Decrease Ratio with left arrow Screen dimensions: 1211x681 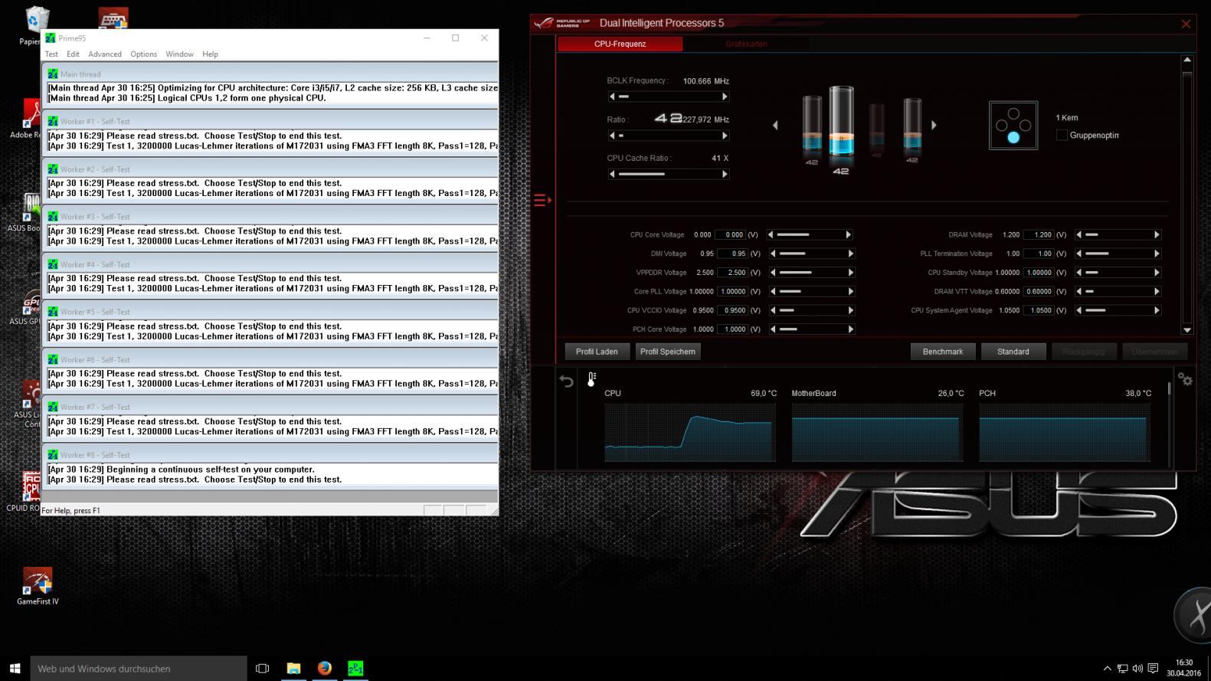coord(612,136)
